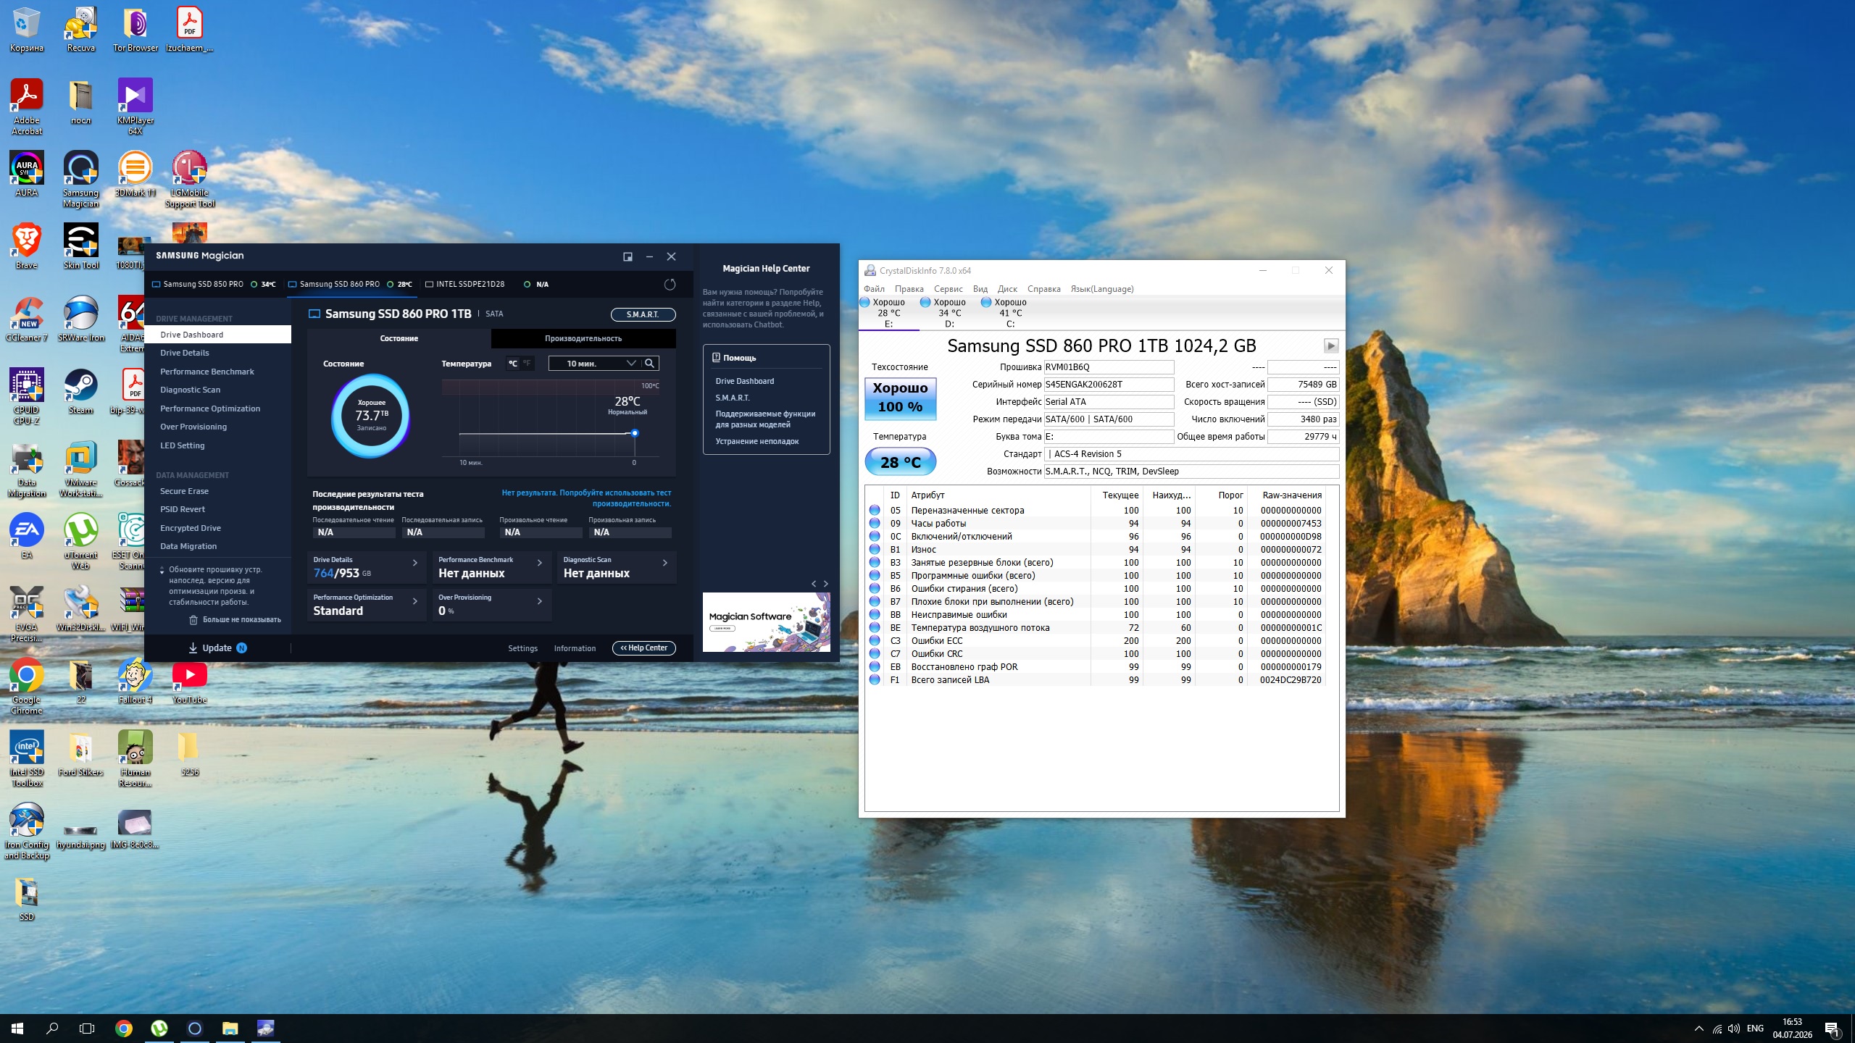Select the uTorrent Web desktop icon
This screenshot has height=1043, width=1855.
80,541
